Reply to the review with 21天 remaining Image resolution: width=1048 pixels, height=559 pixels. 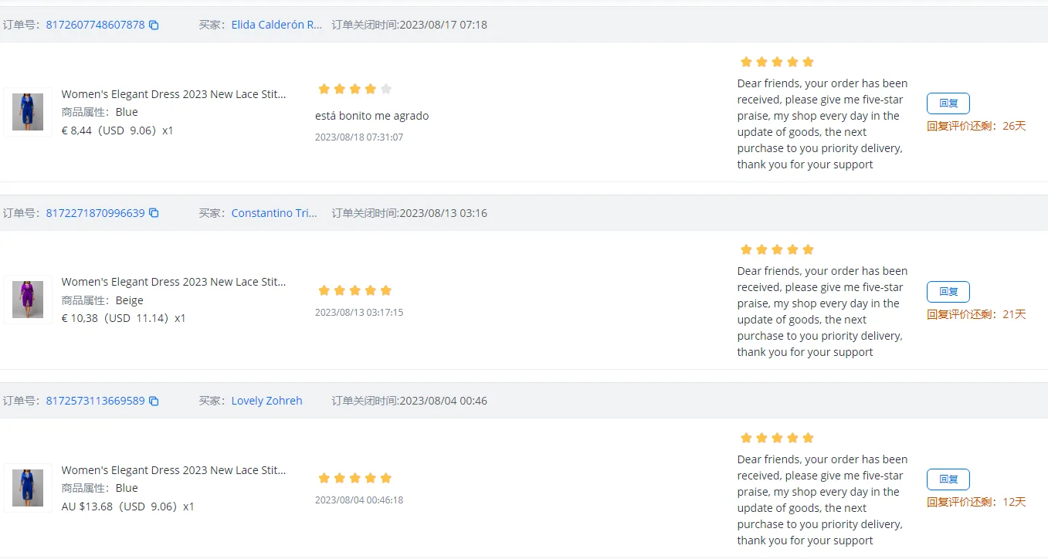[948, 292]
